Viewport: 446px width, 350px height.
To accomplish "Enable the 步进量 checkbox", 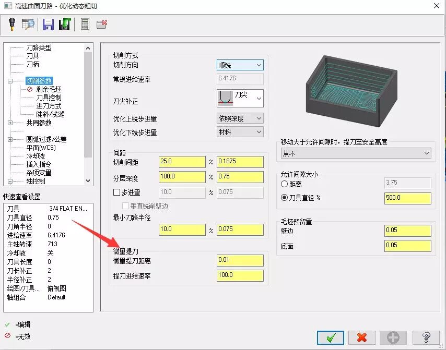I will point(116,192).
